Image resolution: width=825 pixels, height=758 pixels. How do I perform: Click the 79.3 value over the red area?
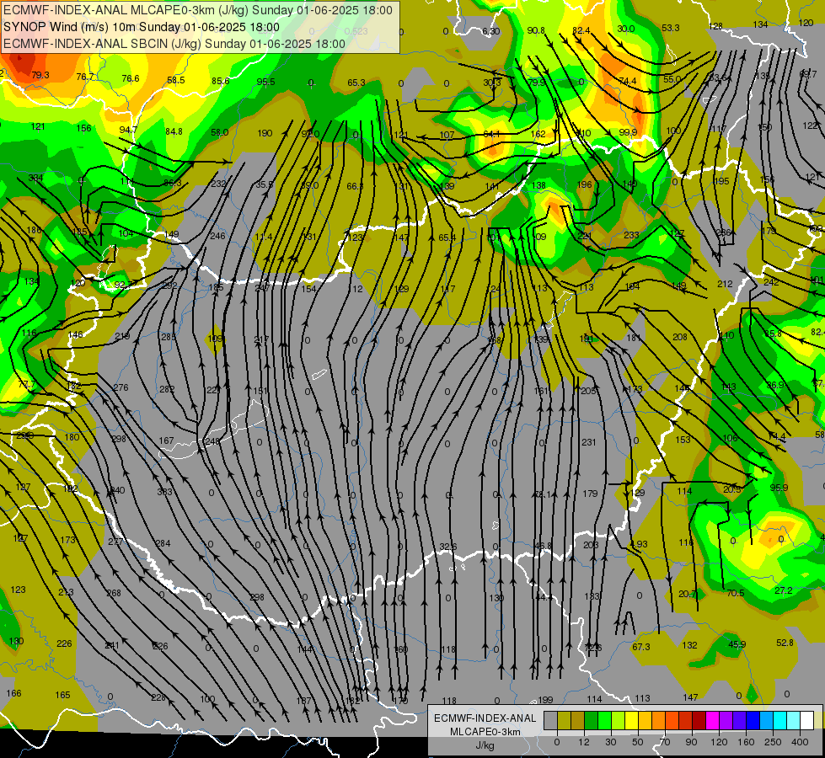pyautogui.click(x=40, y=75)
